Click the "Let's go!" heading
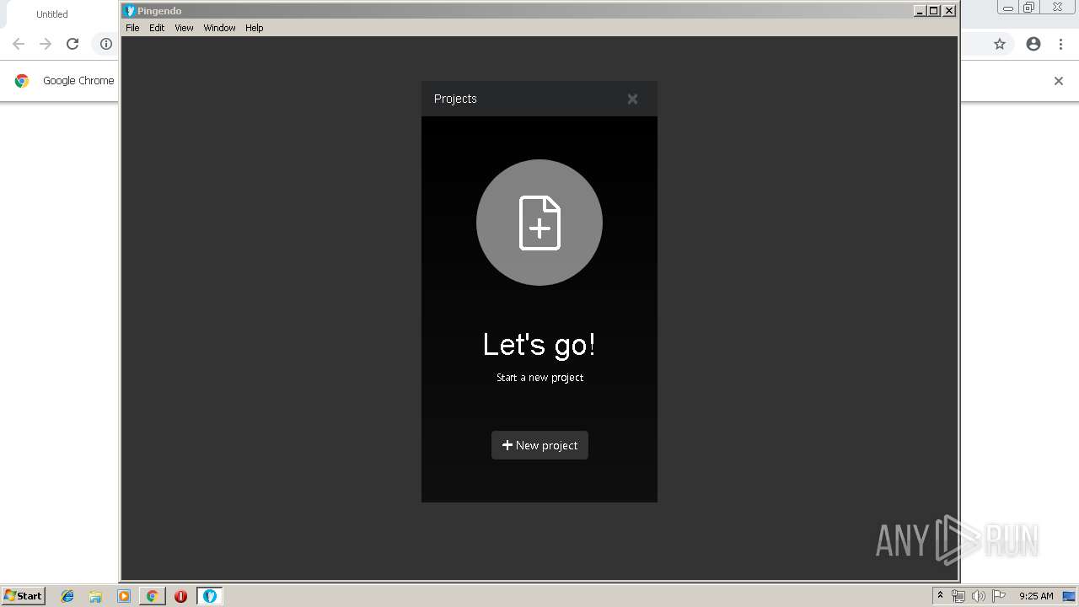This screenshot has width=1079, height=607. pyautogui.click(x=539, y=344)
